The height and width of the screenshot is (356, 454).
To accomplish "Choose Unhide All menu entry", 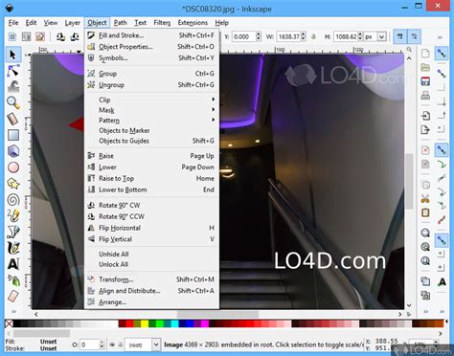I will pyautogui.click(x=152, y=254).
